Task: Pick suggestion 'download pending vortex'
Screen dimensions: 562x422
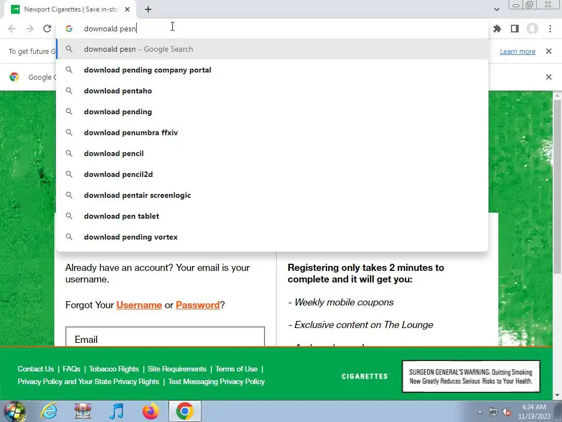Action: (x=272, y=237)
